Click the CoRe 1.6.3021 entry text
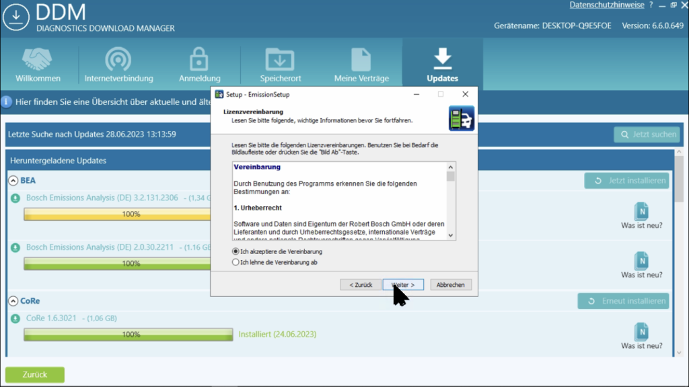Screen dimensions: 689x387 (51, 318)
